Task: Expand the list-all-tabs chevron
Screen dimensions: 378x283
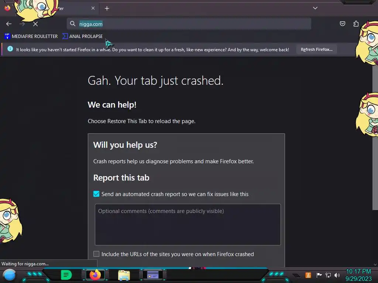Action: [x=315, y=8]
